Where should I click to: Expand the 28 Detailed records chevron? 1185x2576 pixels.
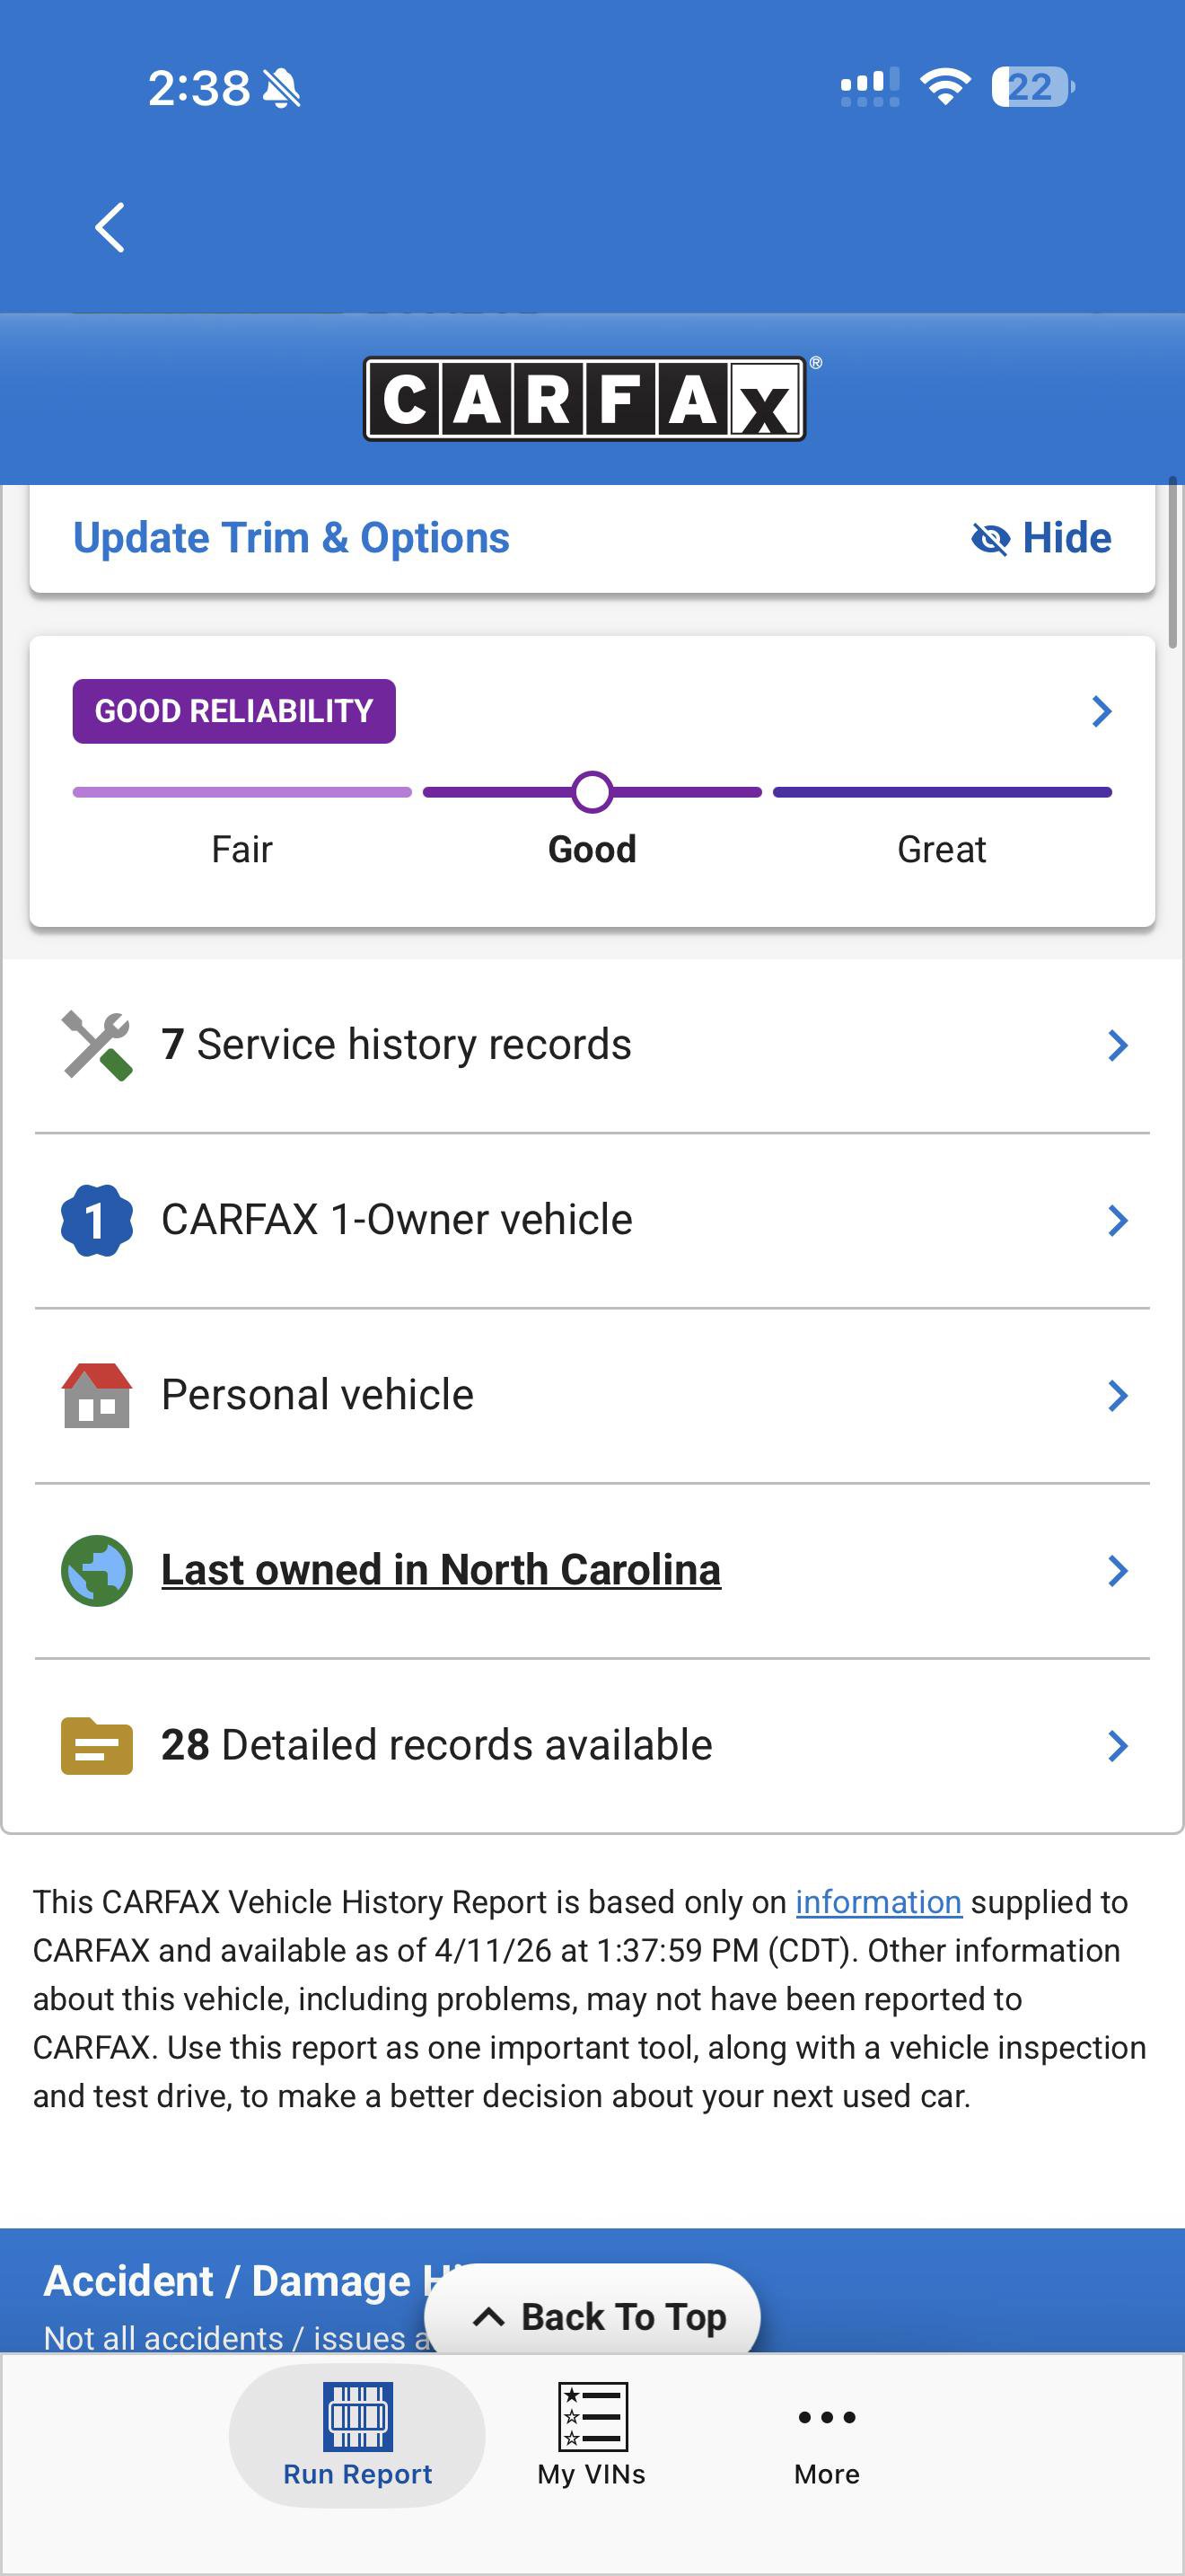1118,1746
